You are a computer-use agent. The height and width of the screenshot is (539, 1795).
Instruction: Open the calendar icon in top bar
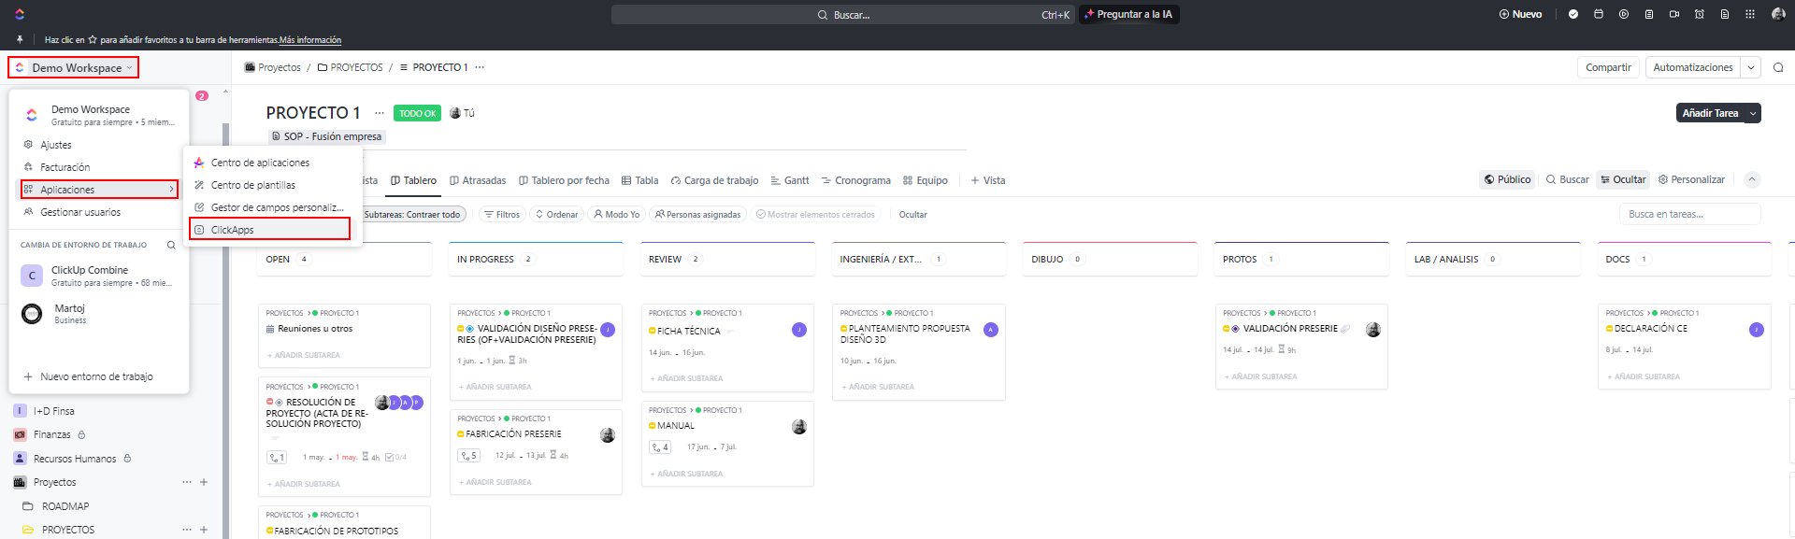tap(1599, 14)
